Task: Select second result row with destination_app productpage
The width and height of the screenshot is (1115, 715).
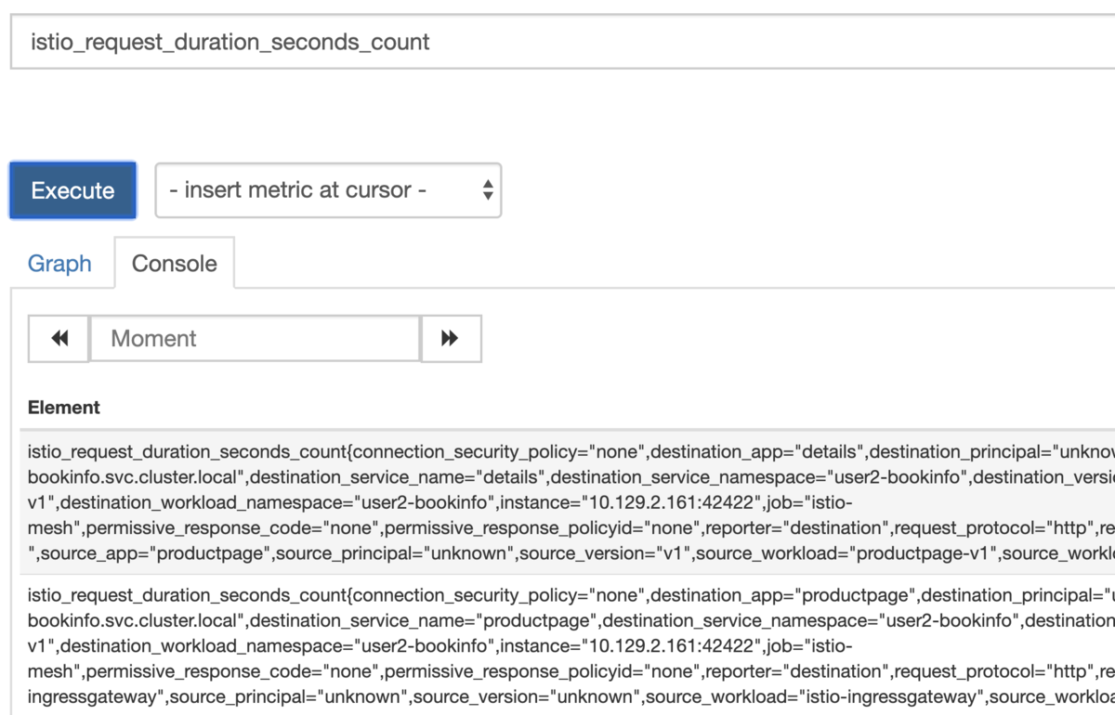Action: pyautogui.click(x=557, y=645)
